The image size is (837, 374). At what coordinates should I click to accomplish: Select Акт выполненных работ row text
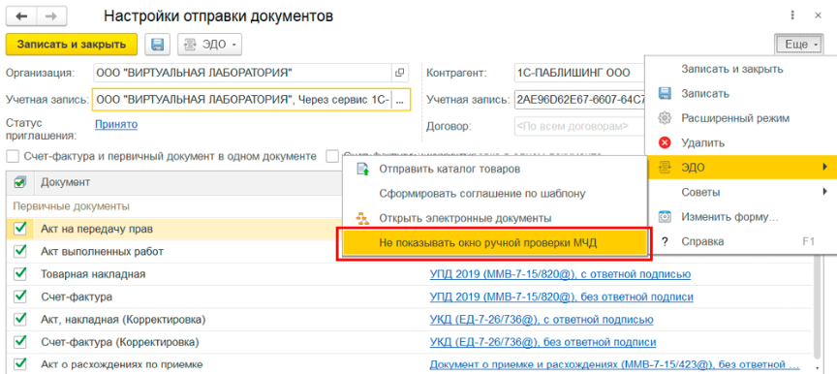102,251
